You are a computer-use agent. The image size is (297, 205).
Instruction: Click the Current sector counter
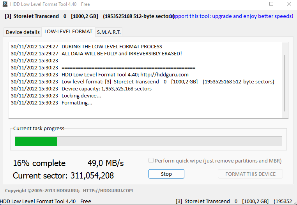(x=63, y=176)
